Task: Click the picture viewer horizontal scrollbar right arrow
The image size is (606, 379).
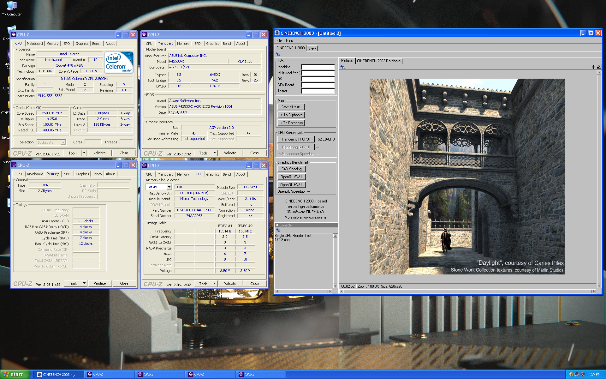Action: (594, 291)
